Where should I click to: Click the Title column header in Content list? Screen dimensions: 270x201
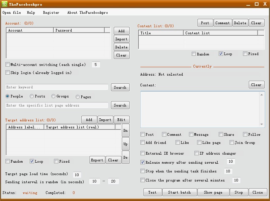click(x=161, y=33)
